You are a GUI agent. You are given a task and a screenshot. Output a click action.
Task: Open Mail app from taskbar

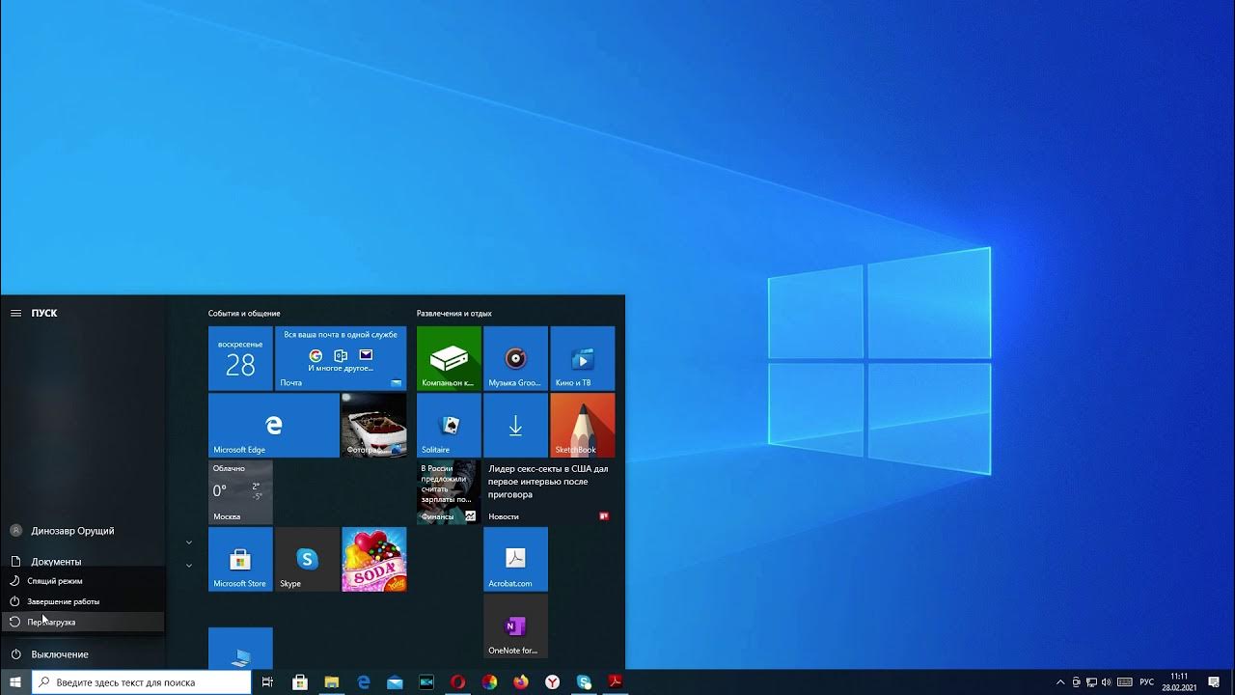pyautogui.click(x=395, y=682)
